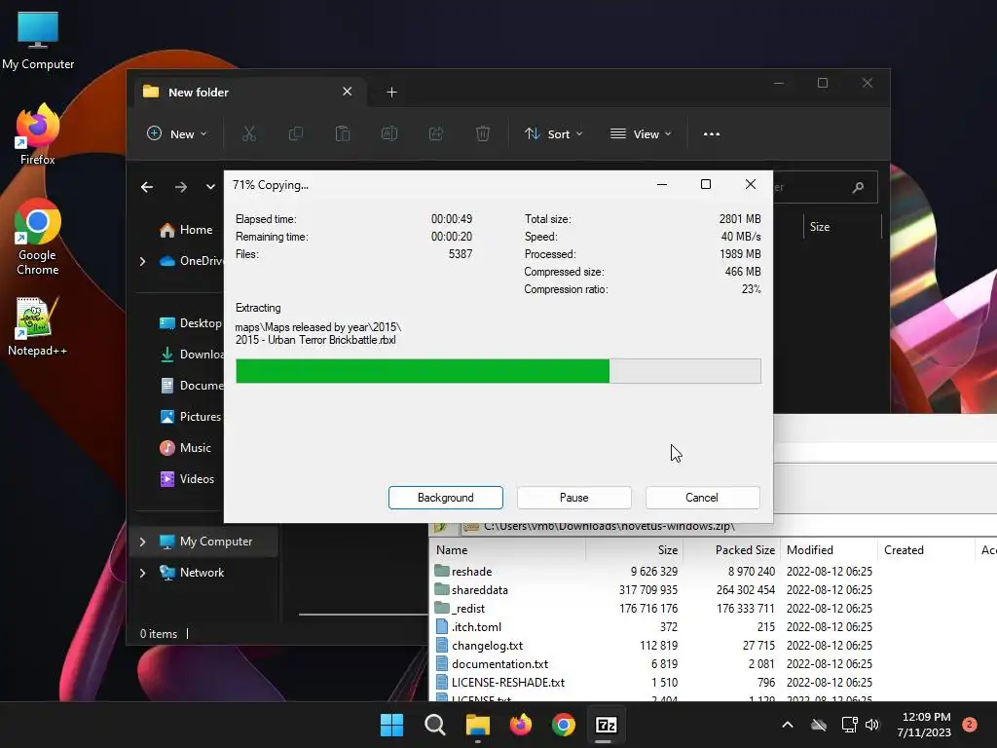Screen dimensions: 997x748
Task: Click the green extraction progress bar
Action: [x=498, y=371]
